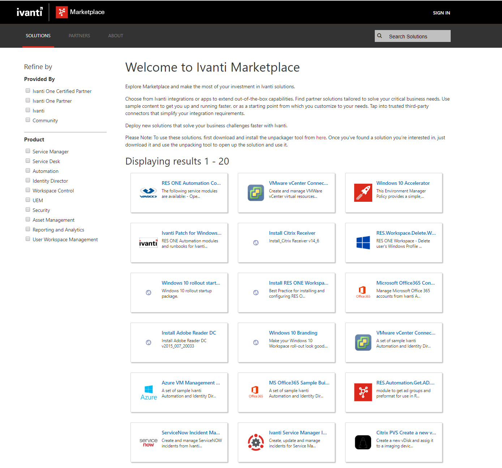The image size is (502, 468).
Task: Open the 'here' unpackager tool link
Action: [321, 137]
